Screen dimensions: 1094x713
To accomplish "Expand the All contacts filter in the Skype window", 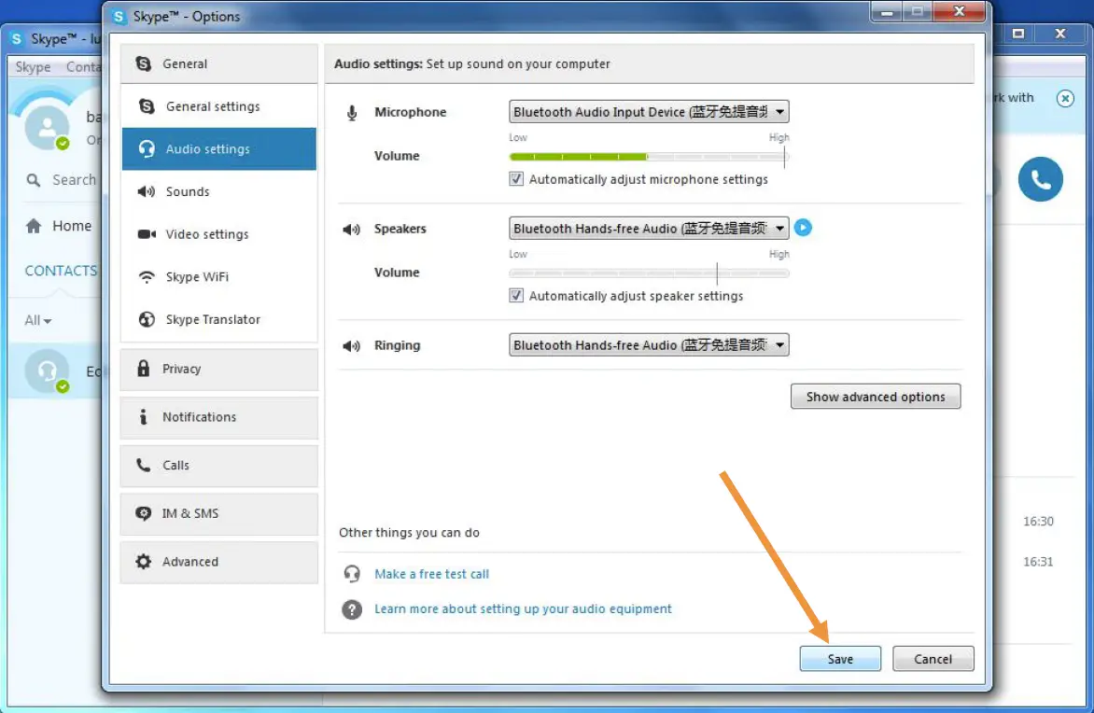I will [x=37, y=320].
